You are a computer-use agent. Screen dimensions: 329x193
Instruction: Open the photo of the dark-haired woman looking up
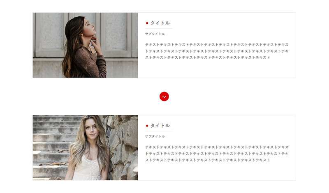(x=86, y=45)
